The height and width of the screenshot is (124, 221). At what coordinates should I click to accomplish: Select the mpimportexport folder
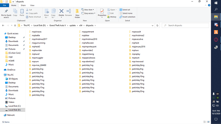point(89,46)
